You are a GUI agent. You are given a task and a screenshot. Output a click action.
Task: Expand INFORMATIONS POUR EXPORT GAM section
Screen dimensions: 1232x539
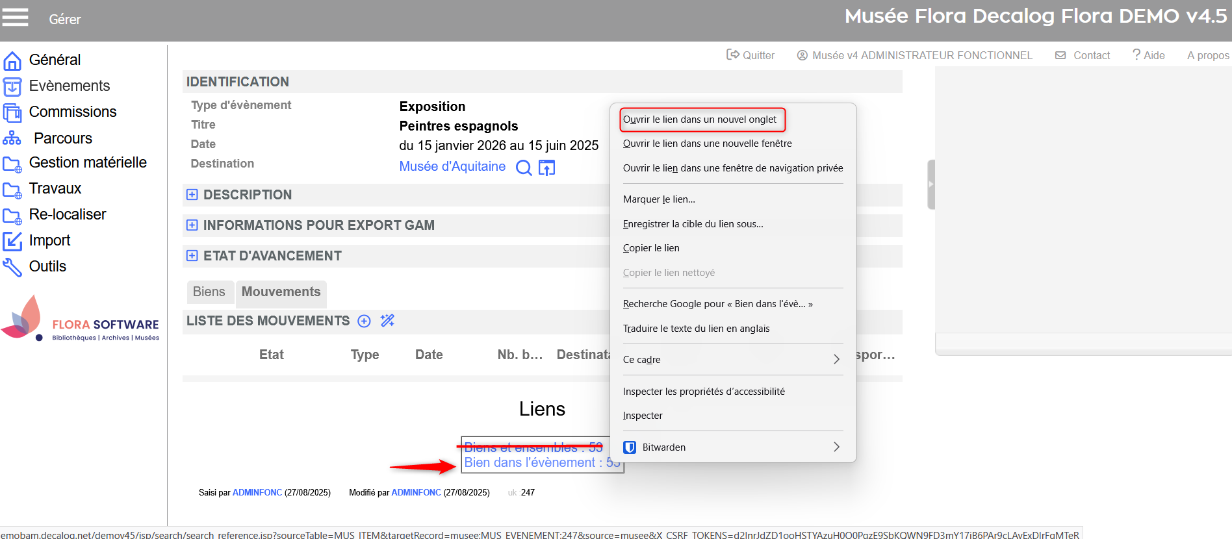click(x=192, y=225)
